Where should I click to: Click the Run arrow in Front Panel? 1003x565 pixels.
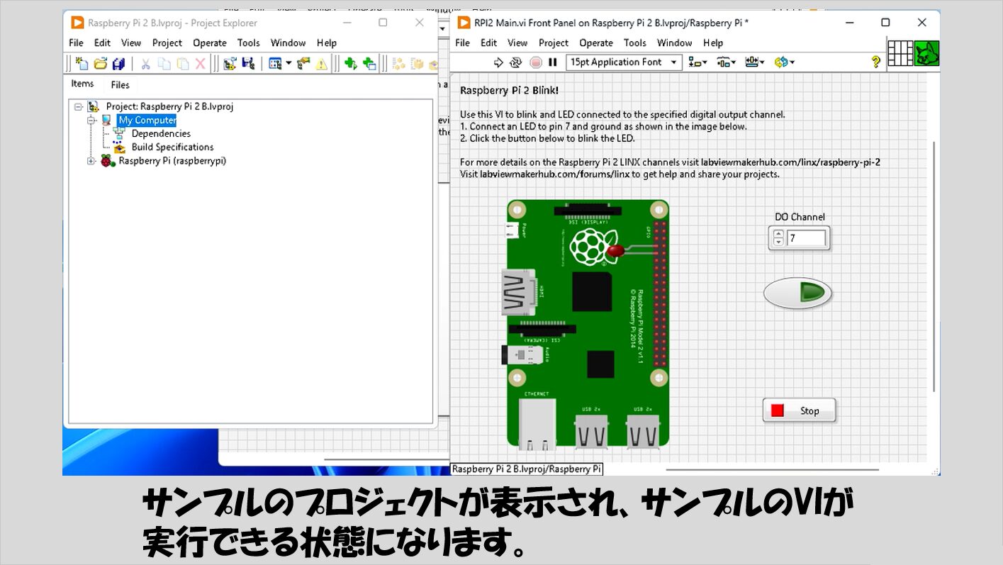click(x=498, y=62)
